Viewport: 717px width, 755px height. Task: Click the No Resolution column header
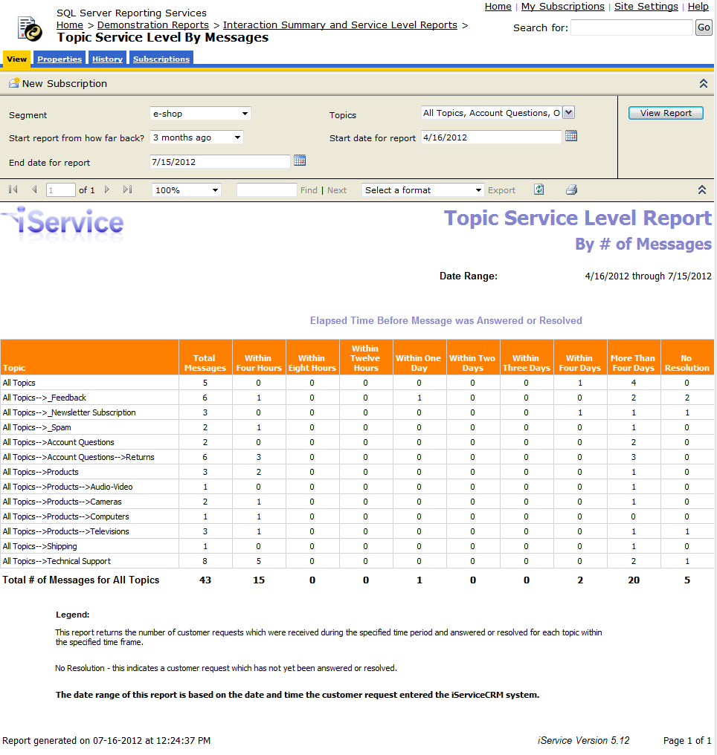click(x=687, y=357)
